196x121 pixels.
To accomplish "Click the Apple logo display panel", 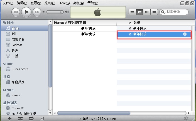I will pyautogui.click(x=98, y=12).
